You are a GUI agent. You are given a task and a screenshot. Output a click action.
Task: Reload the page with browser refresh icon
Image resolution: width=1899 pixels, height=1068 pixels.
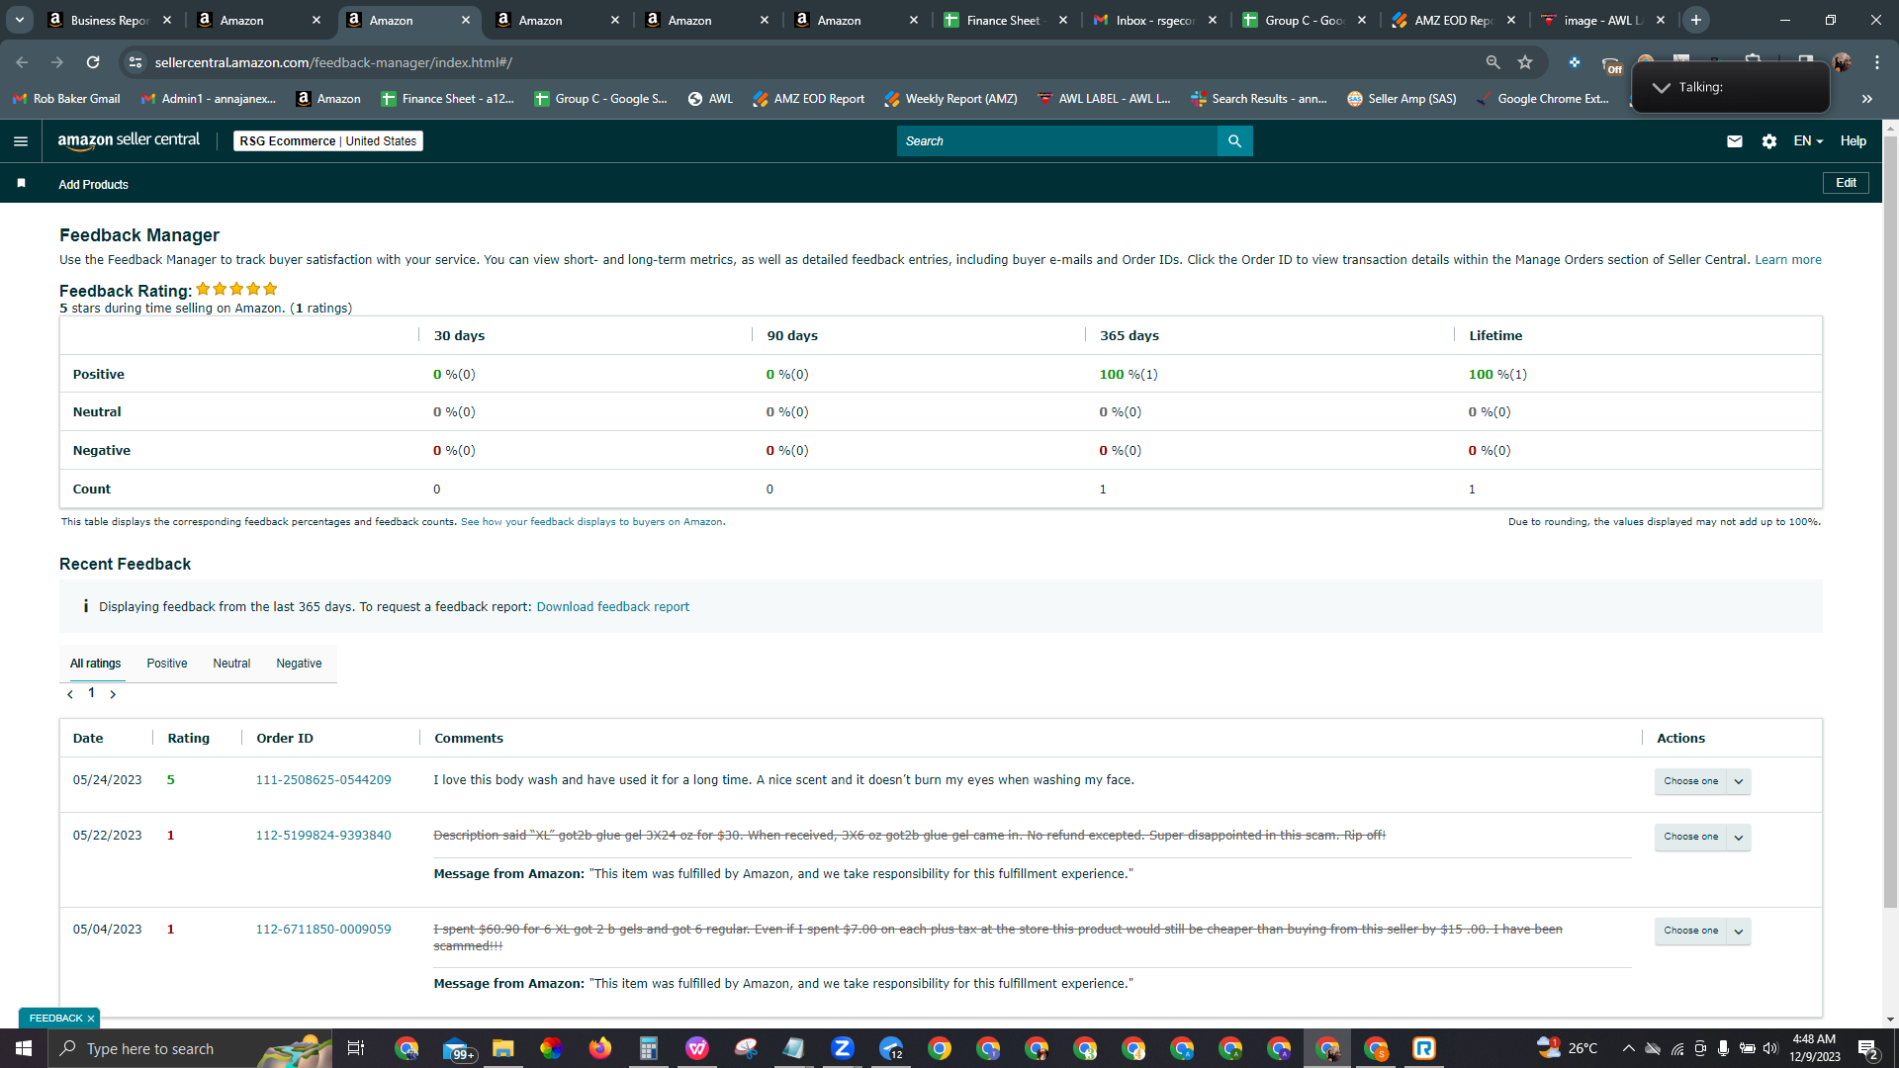click(93, 62)
